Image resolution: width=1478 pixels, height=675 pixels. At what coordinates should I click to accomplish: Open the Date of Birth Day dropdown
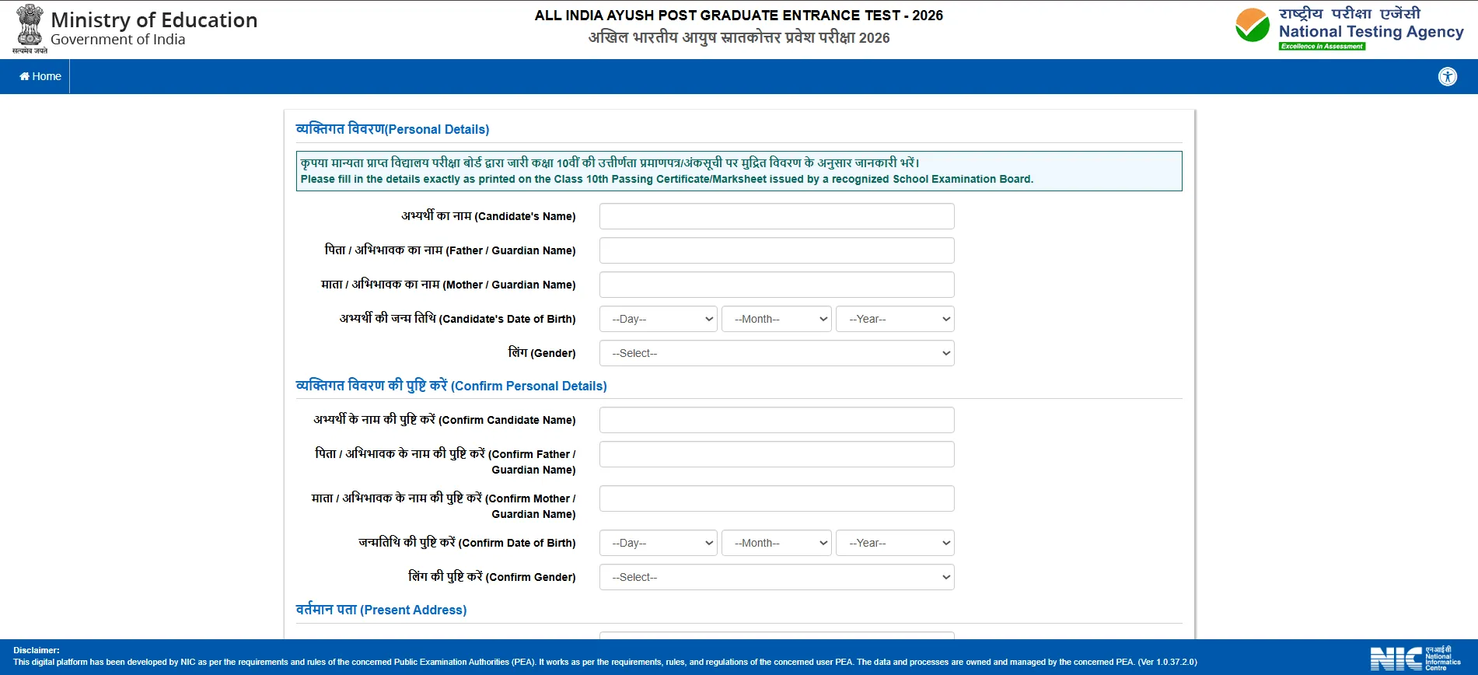(659, 319)
